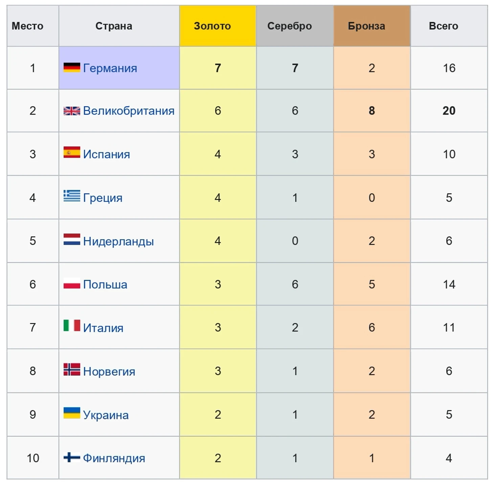Open the Великобритания link
494x487 pixels.
click(x=129, y=111)
